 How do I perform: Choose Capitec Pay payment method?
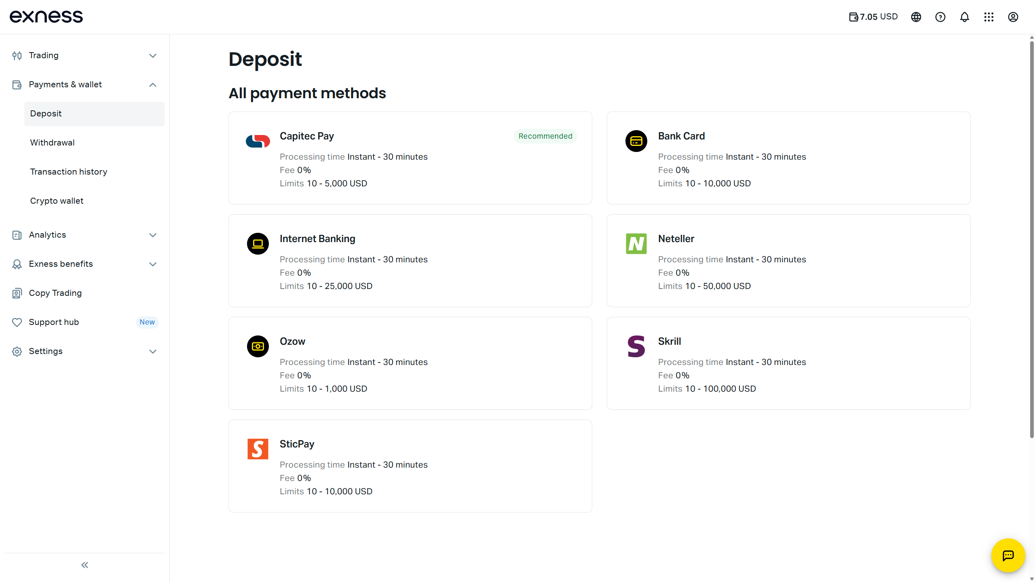[x=410, y=158]
